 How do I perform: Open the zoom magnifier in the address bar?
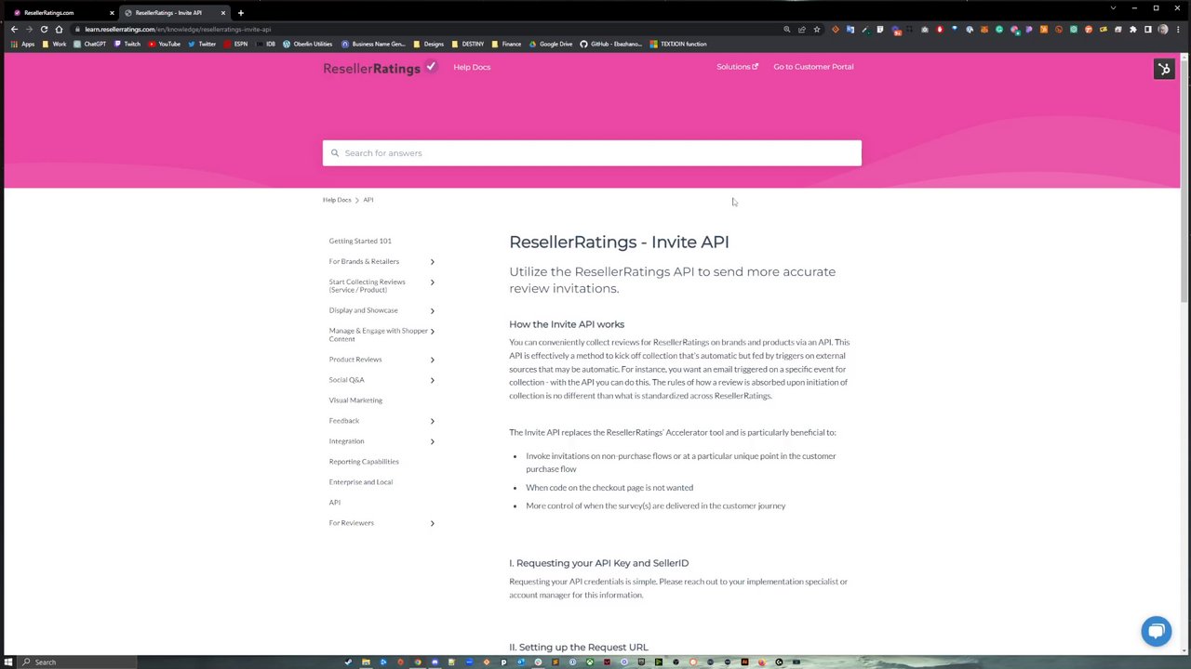tap(787, 29)
